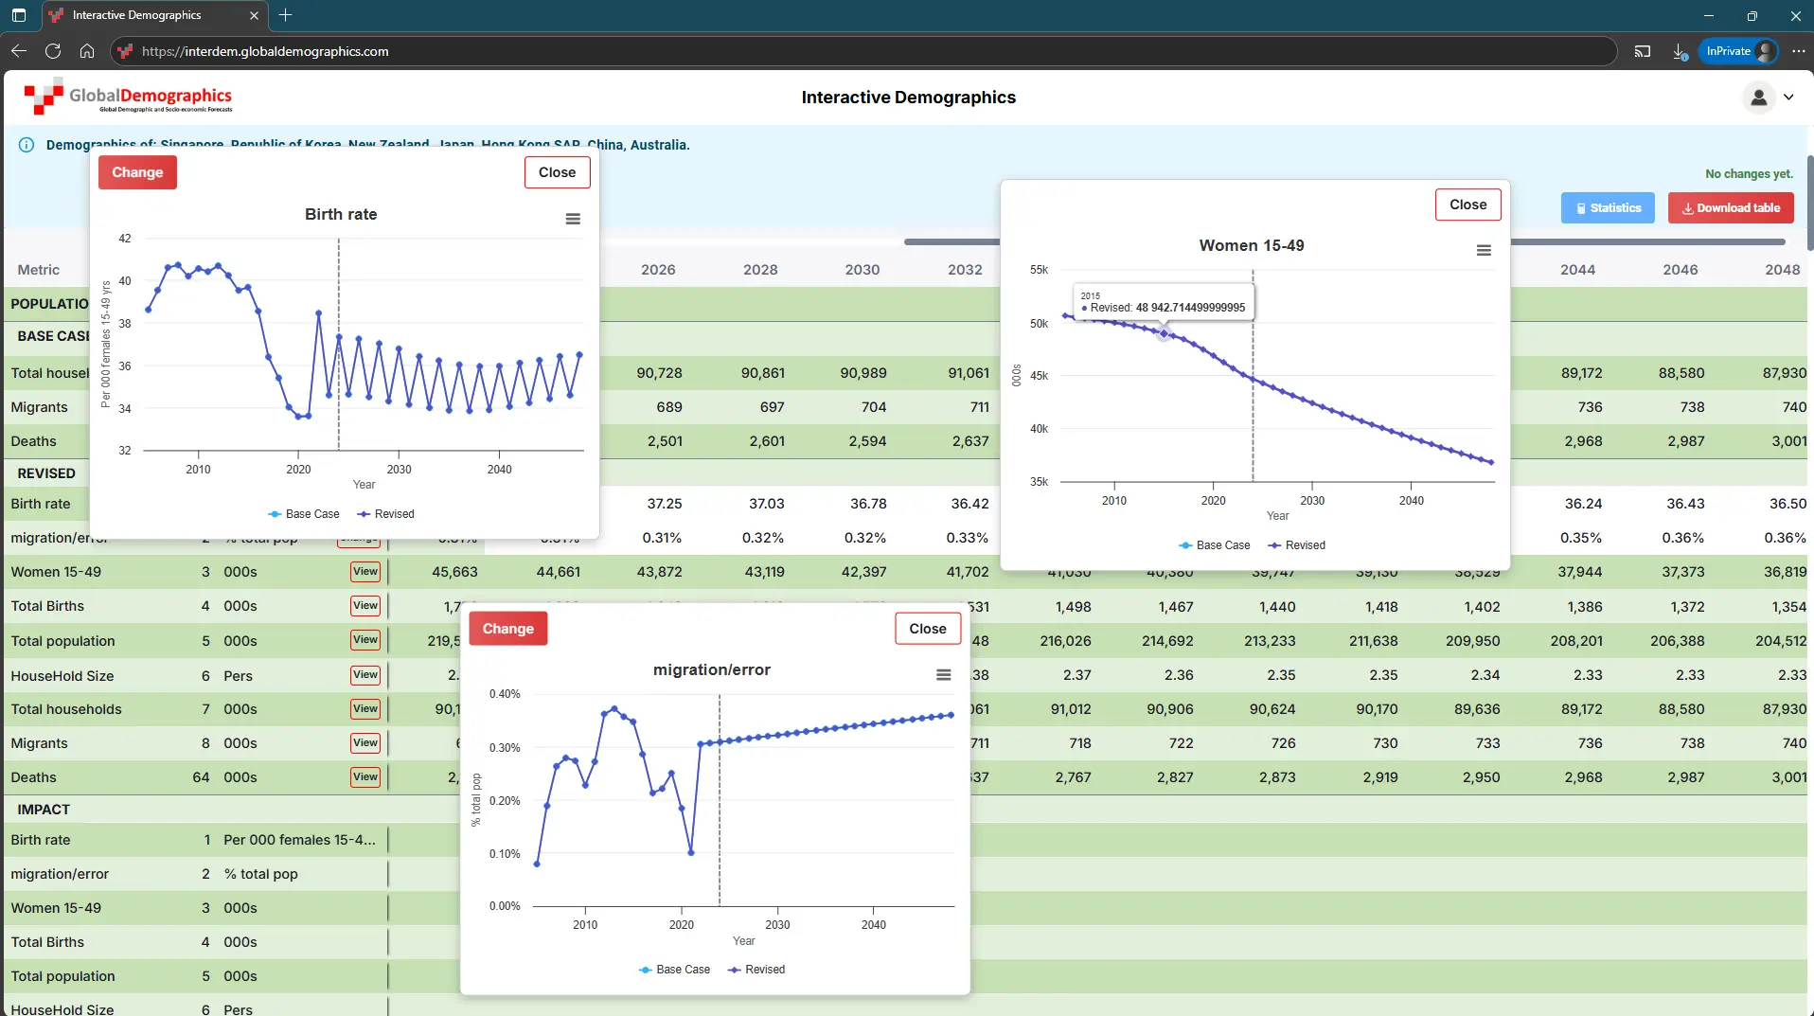Screen dimensions: 1814x1016
Task: Go to browser home page
Action: [x=87, y=51]
